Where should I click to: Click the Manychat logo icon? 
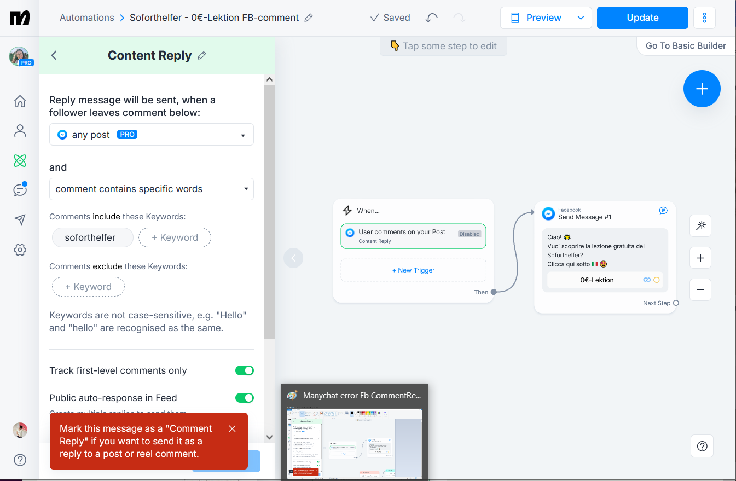20,18
